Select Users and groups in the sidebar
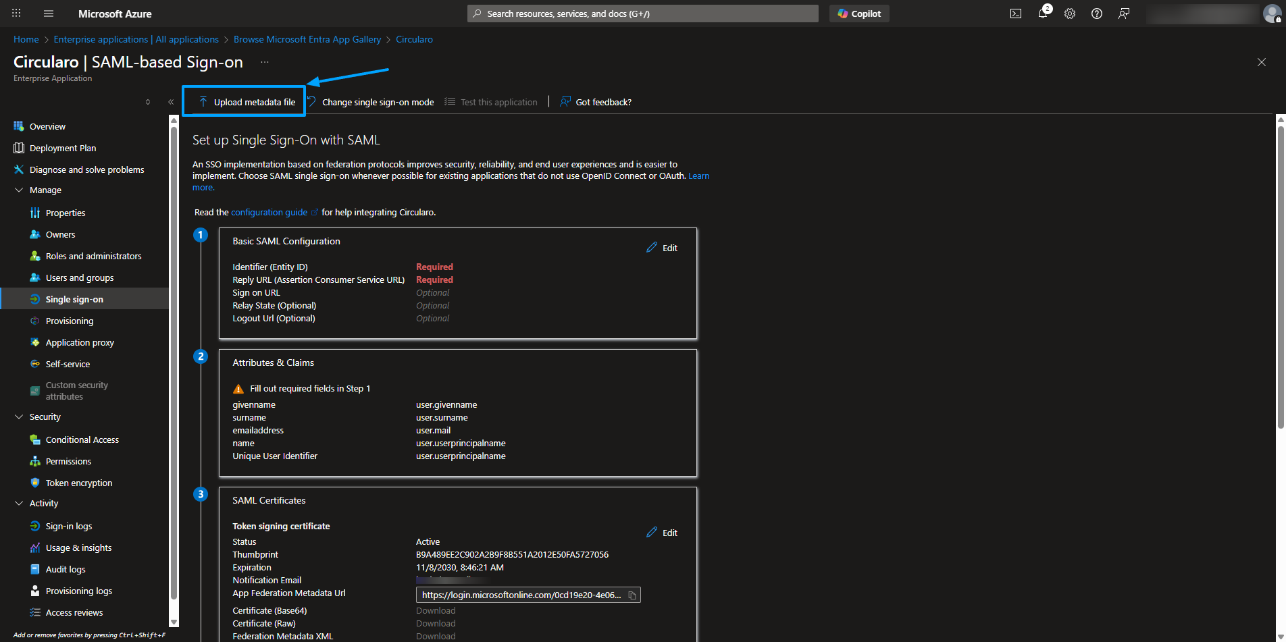This screenshot has width=1286, height=642. (x=80, y=277)
